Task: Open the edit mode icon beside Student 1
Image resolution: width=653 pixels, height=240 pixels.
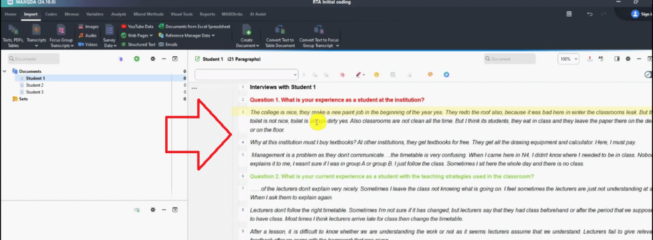Action: point(198,59)
